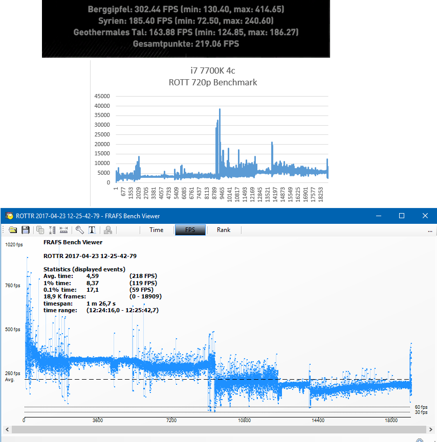Screen dimensions: 437x442
Task: Select the FPS view tab
Action: [190, 230]
